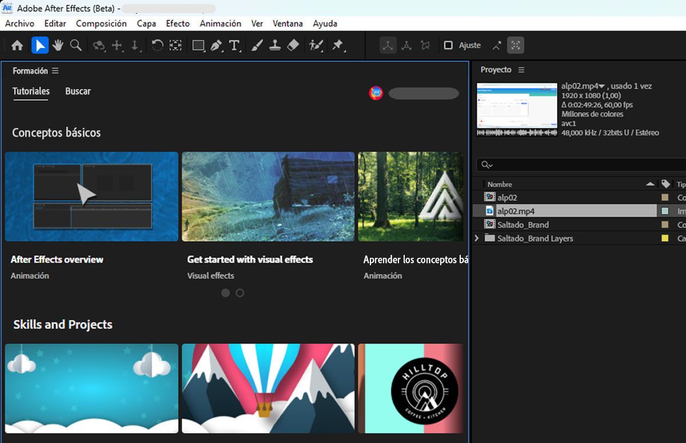Select the Zoom magnifier tool
The image size is (686, 443).
click(75, 45)
